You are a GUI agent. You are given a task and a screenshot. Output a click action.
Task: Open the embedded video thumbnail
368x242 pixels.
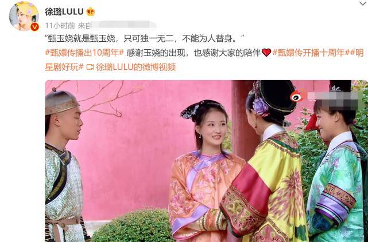point(206,161)
